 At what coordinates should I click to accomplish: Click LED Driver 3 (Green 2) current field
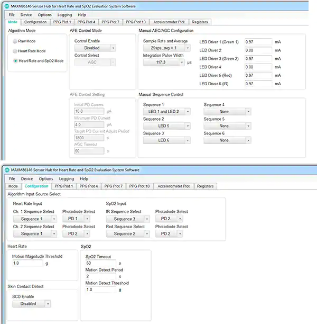point(258,59)
